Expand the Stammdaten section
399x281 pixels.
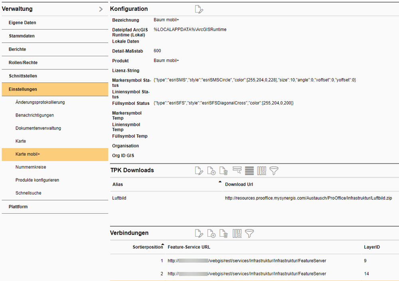pos(22,36)
